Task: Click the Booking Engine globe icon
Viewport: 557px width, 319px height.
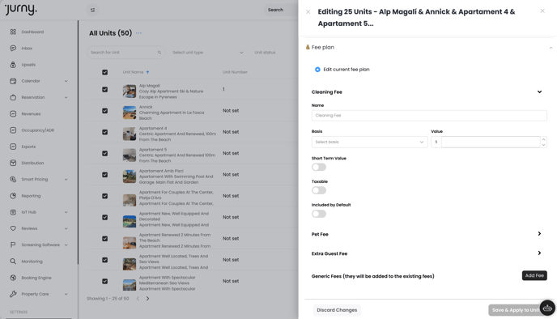Action: [x=13, y=278]
